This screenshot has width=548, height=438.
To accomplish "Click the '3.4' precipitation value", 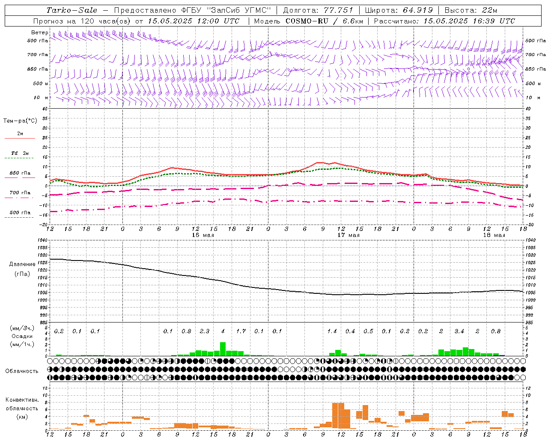I will (459, 331).
